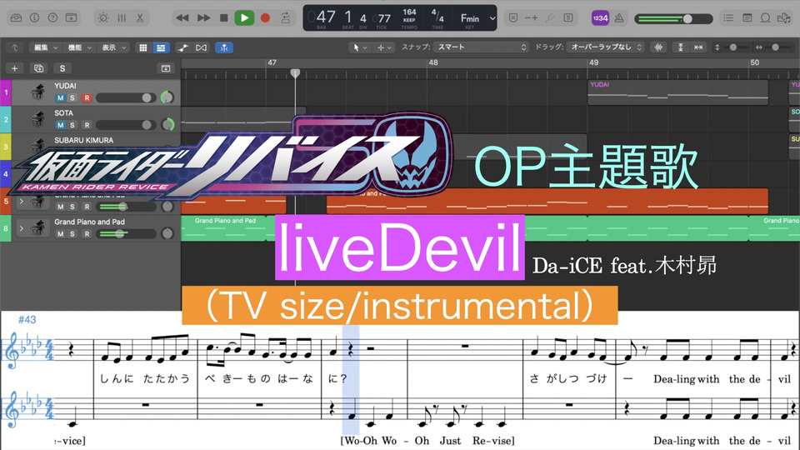This screenshot has width=800, height=450.
Task: Click the Tuner icon
Action: click(550, 17)
